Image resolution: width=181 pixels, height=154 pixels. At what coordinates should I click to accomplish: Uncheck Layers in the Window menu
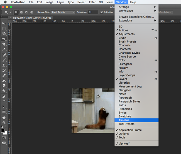point(123,79)
